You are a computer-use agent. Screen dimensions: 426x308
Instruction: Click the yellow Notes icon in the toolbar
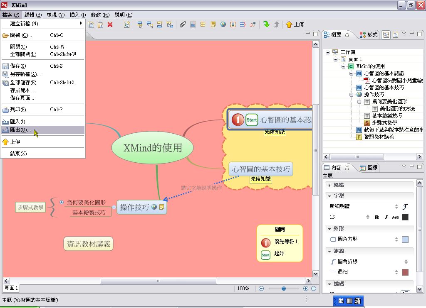[213, 24]
